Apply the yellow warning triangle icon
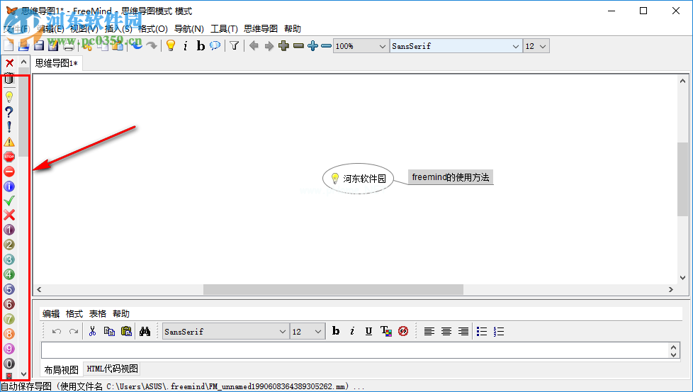The height and width of the screenshot is (392, 693). (9, 142)
